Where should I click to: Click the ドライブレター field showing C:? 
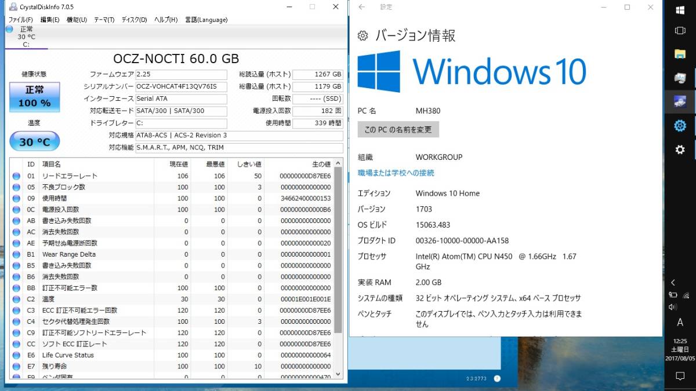click(181, 123)
